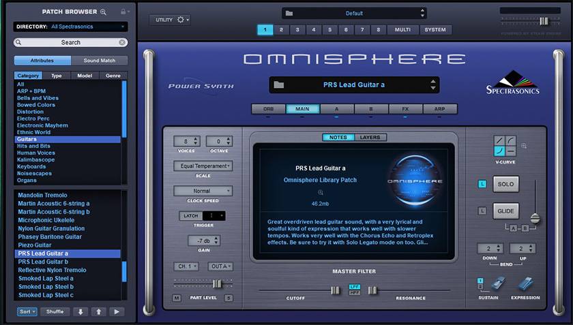Viewport: 573px width, 325px height.
Task: Click the Spectrasonics logo
Action: [x=512, y=83]
